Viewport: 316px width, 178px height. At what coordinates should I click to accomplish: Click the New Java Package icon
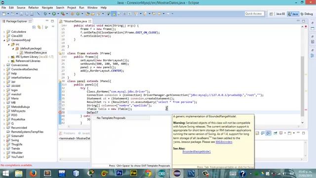pyautogui.click(x=73, y=14)
